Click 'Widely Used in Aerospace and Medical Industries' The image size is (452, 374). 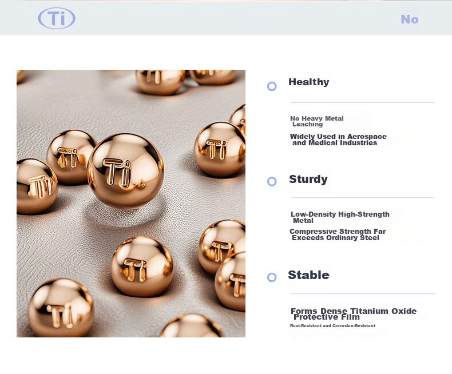(338, 140)
